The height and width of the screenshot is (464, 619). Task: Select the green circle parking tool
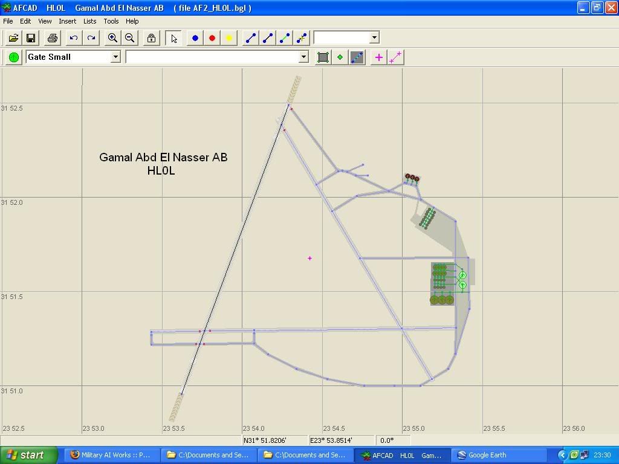14,57
